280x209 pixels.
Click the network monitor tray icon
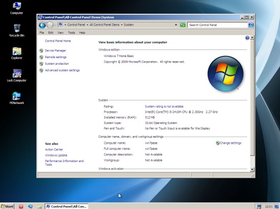pyautogui.click(x=259, y=206)
